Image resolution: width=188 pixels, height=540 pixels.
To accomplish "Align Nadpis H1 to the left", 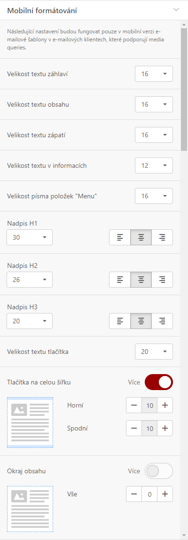I will (120, 237).
